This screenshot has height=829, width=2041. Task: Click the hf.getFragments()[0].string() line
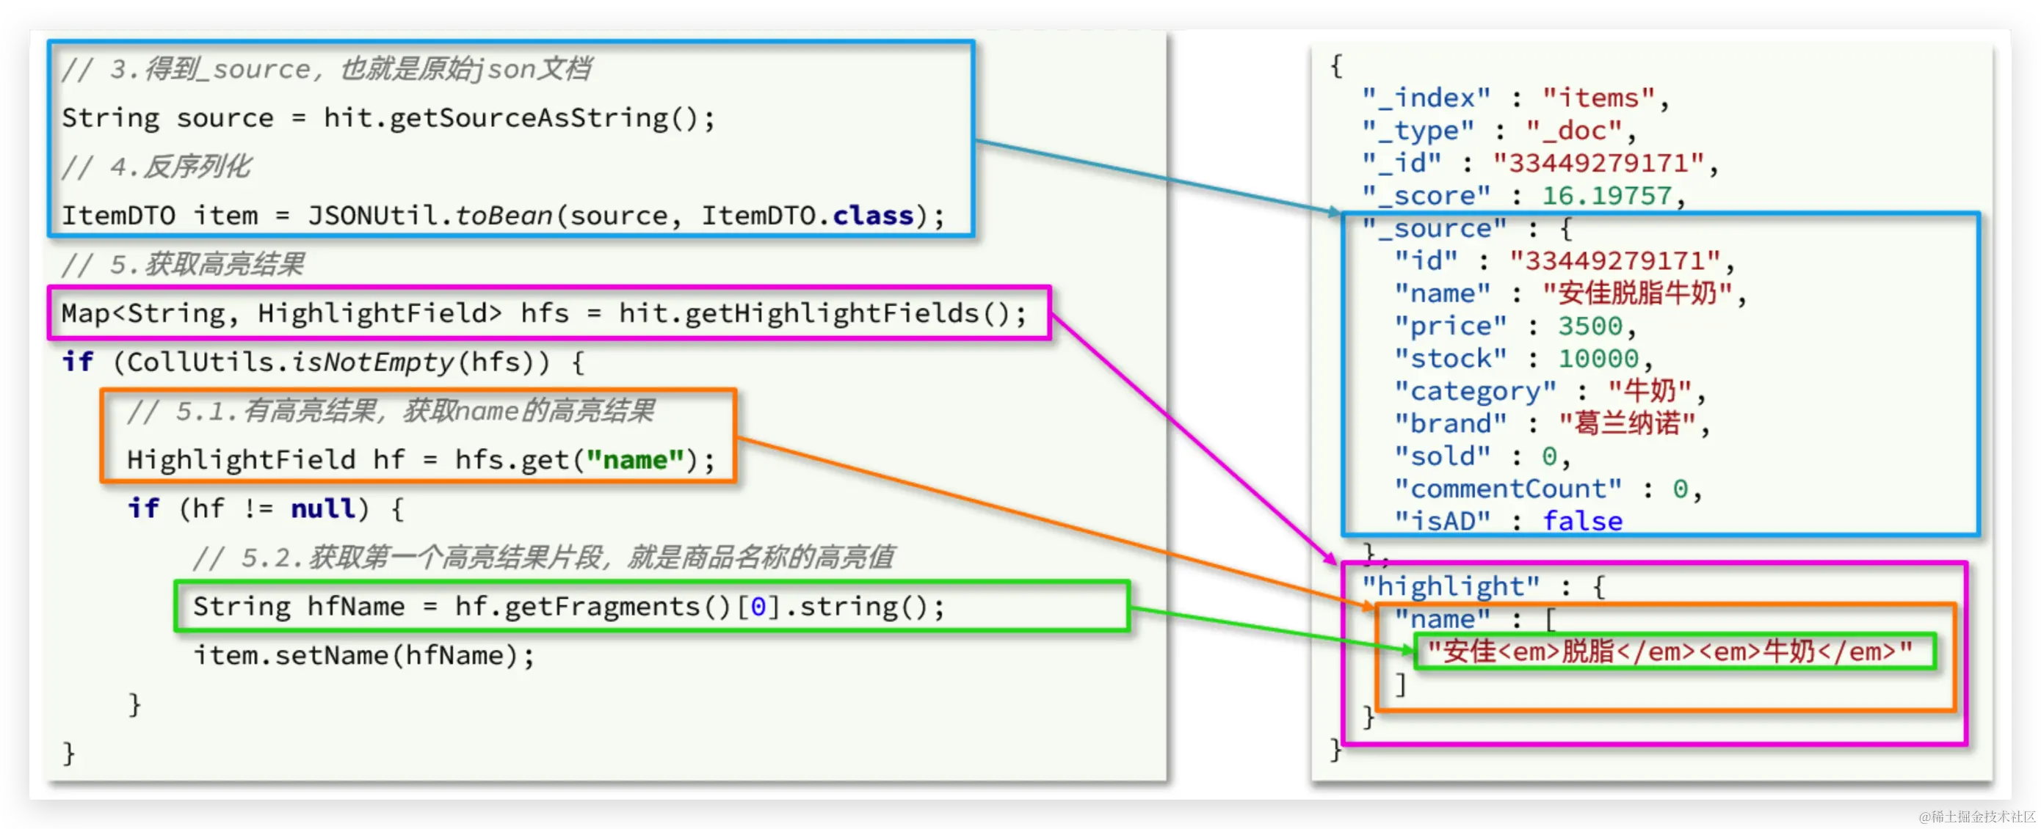tap(568, 607)
